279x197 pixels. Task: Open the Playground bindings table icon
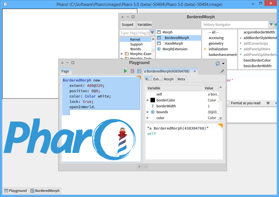click(139, 71)
